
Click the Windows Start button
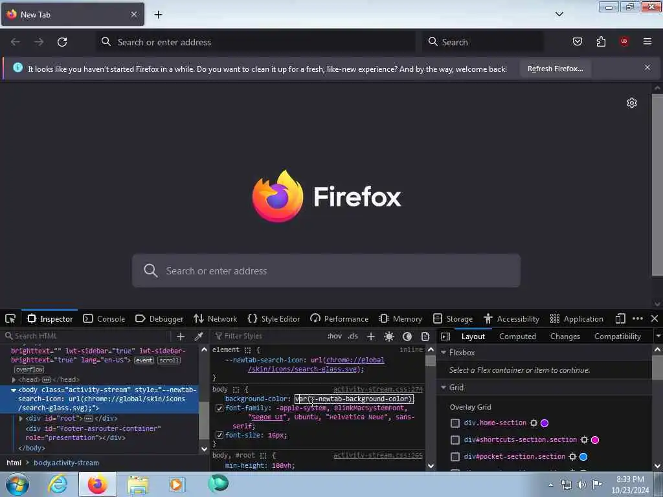point(17,484)
